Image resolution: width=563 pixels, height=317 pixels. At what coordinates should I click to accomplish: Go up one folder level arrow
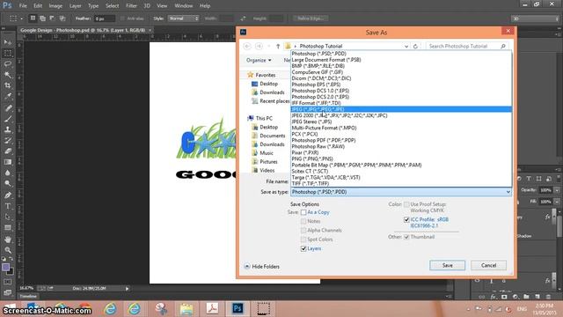click(x=278, y=46)
